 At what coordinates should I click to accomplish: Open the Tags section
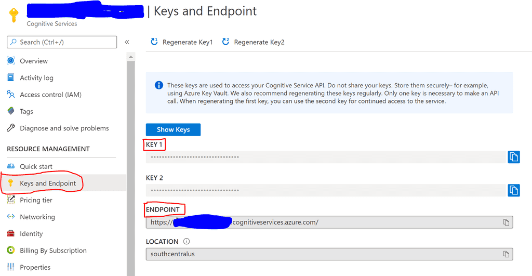coord(26,111)
